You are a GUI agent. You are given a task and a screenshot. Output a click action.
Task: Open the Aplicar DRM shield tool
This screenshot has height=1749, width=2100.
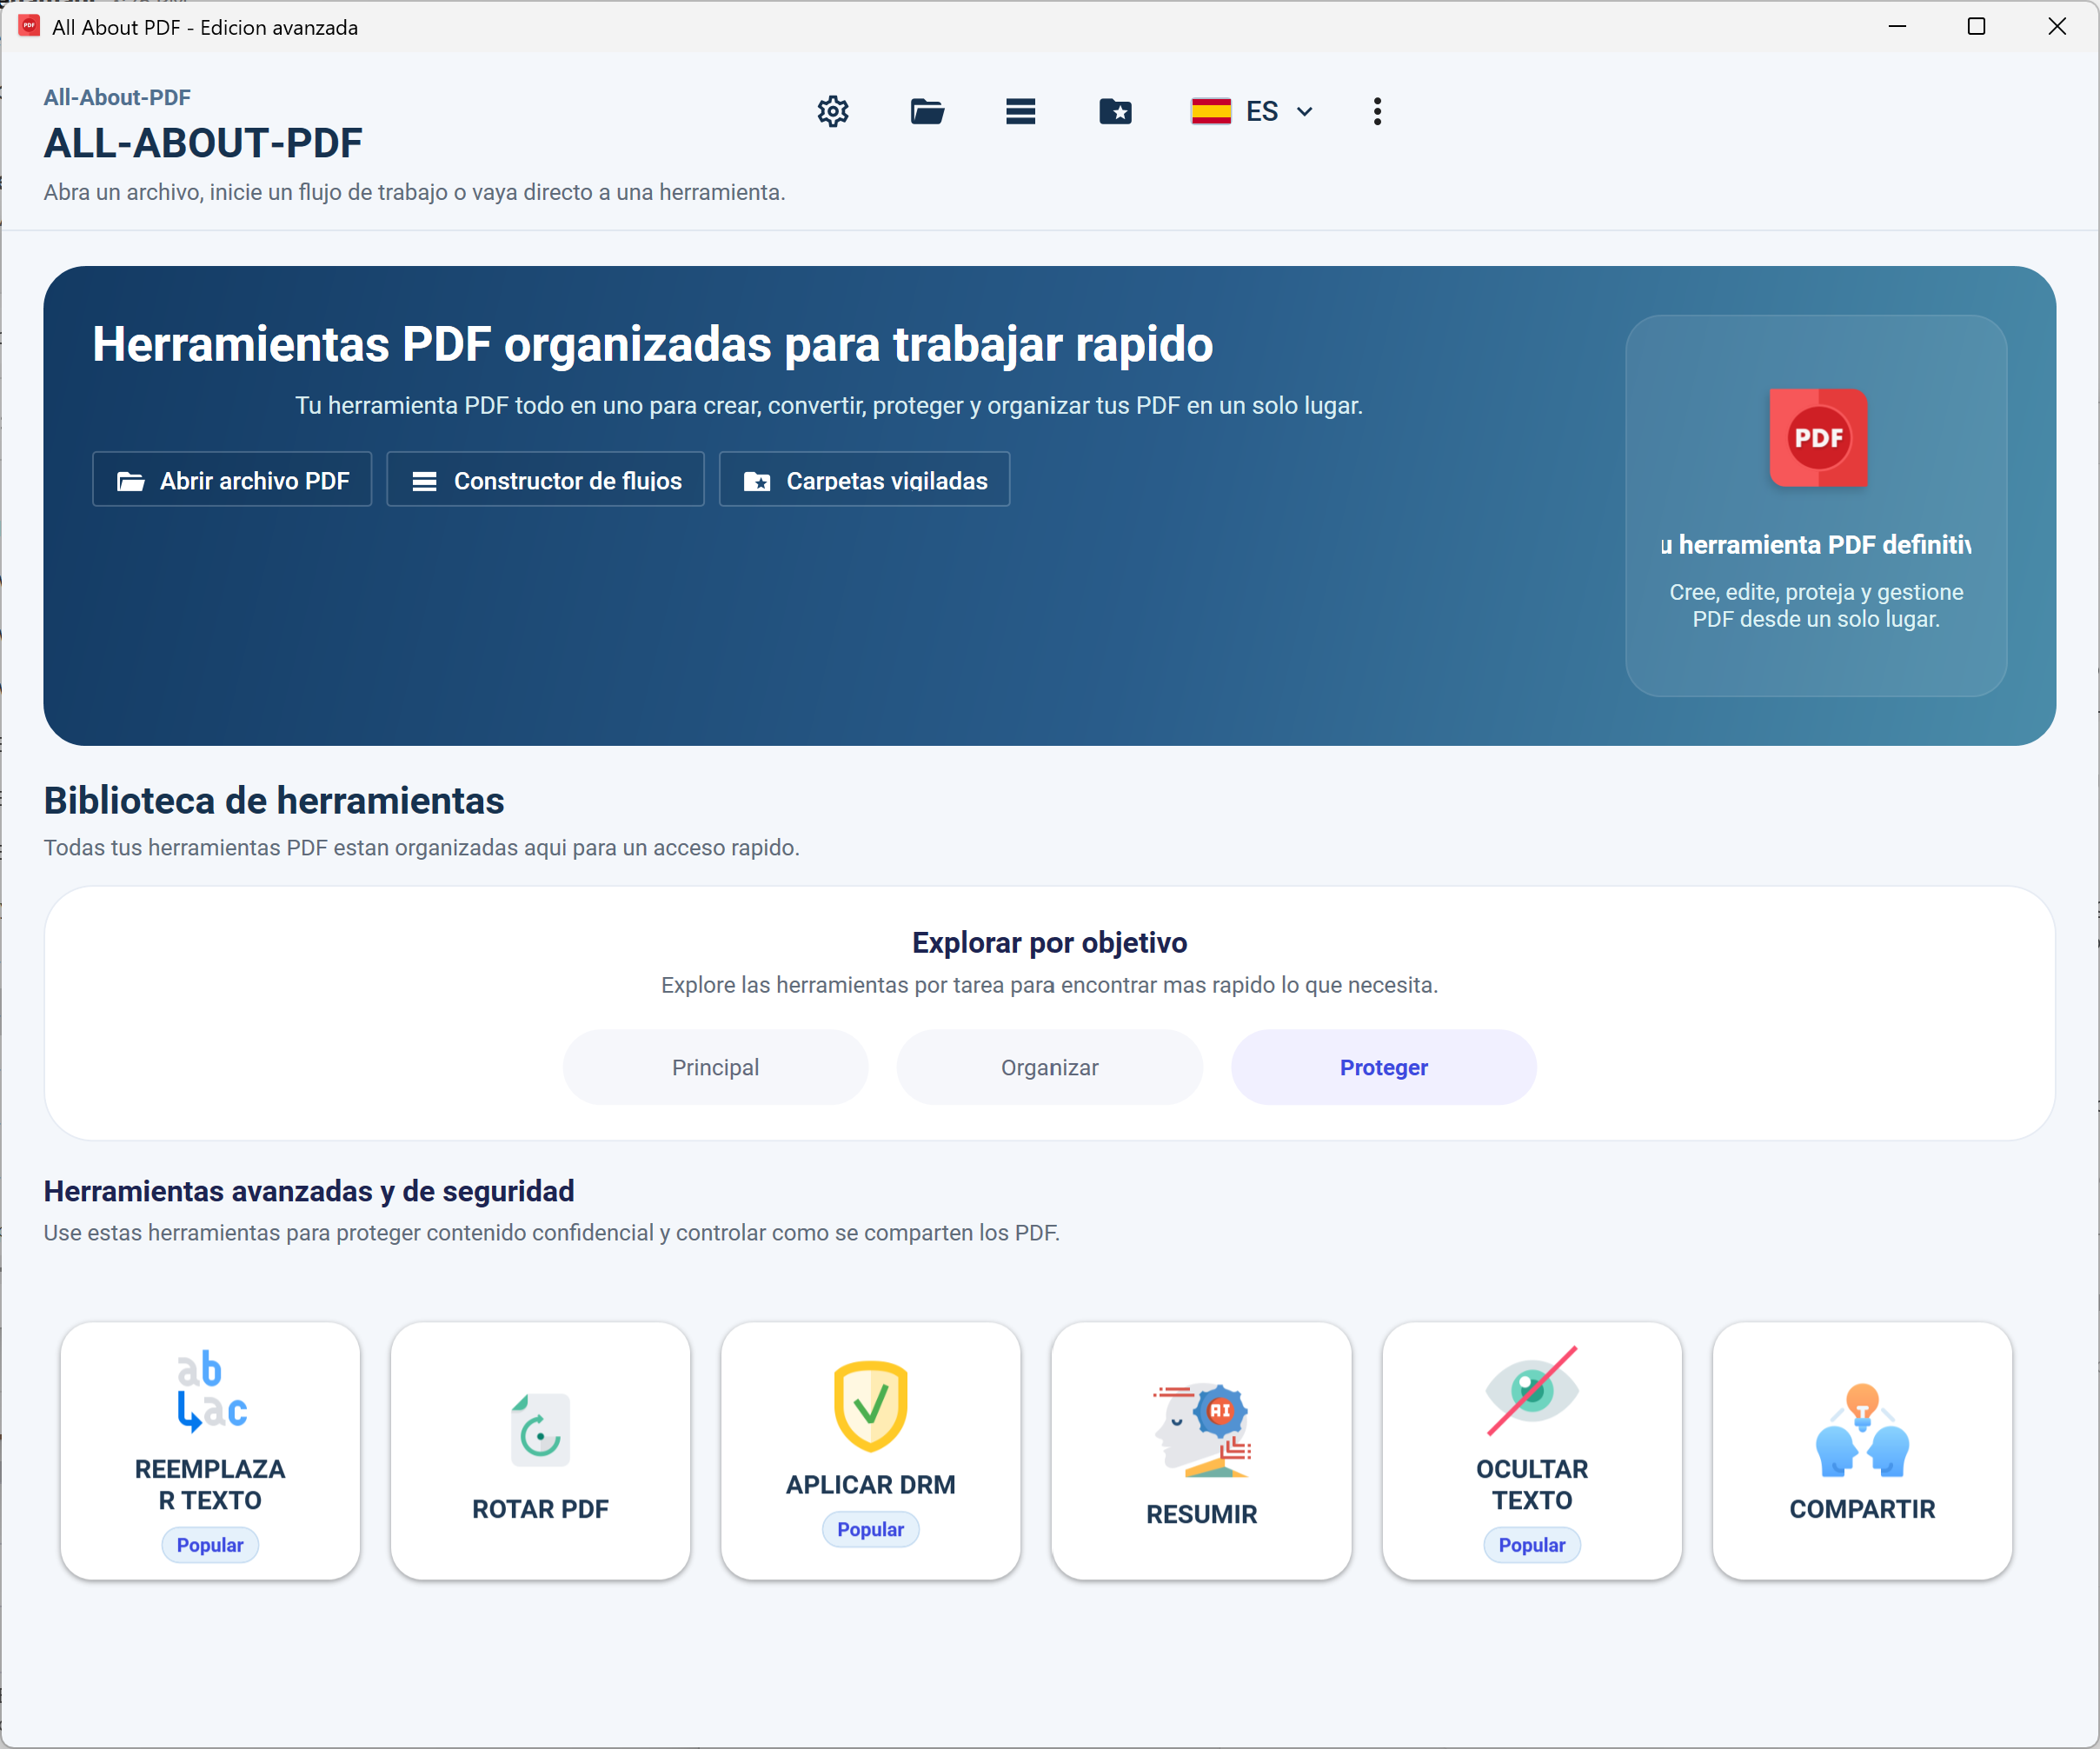[x=870, y=1450]
